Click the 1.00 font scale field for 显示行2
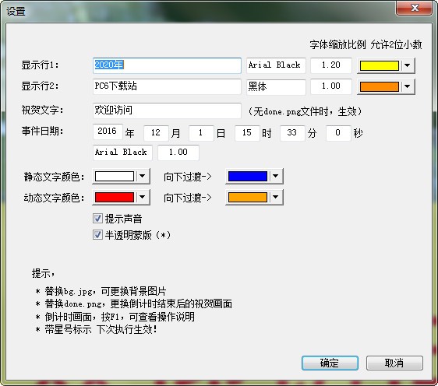Screen dimensions: 438x386 331,86
